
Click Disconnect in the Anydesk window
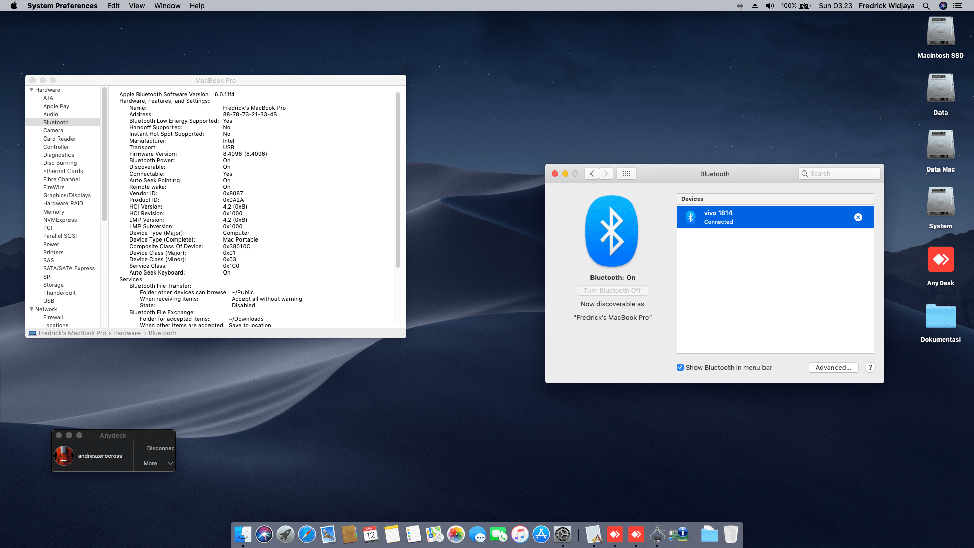pos(159,448)
